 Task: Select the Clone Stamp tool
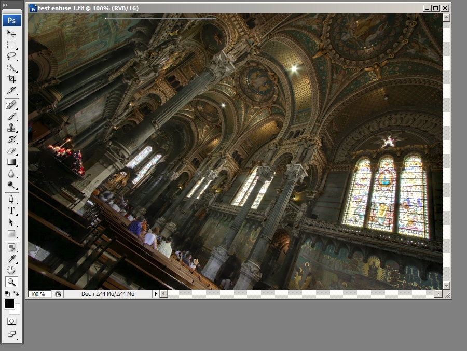point(11,128)
